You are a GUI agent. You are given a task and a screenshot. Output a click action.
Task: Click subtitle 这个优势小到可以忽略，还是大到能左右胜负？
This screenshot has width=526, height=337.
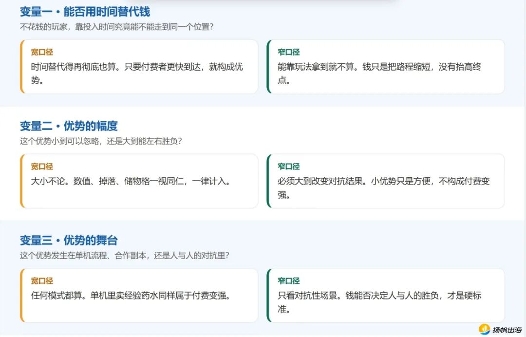[x=101, y=141]
